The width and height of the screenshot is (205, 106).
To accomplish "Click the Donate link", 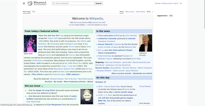I will (x=158, y=3).
